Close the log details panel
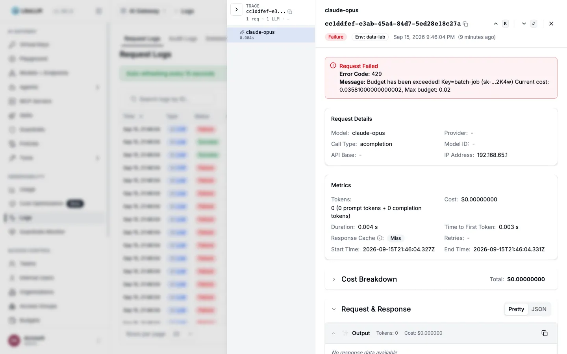Image resolution: width=567 pixels, height=354 pixels. (551, 24)
